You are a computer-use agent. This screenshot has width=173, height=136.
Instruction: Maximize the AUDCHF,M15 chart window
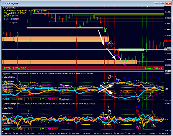(x=162, y=3)
